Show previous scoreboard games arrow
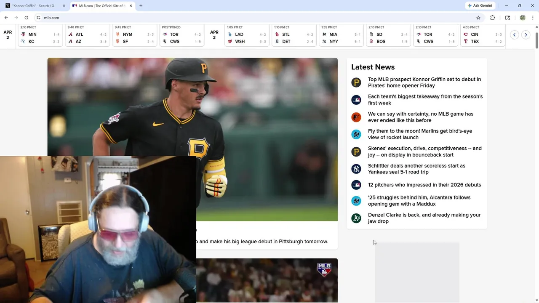Viewport: 539px width, 303px height. (x=514, y=35)
